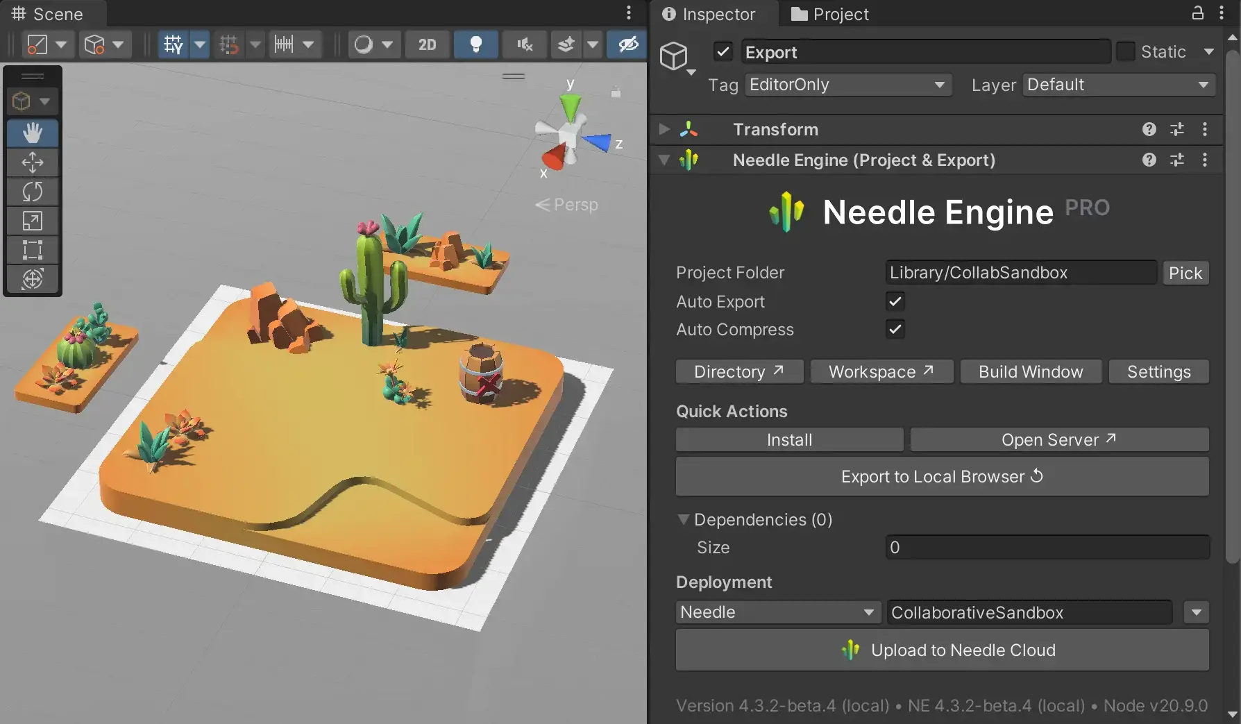Switch Persp projection mode
The height and width of the screenshot is (724, 1241).
pos(566,205)
